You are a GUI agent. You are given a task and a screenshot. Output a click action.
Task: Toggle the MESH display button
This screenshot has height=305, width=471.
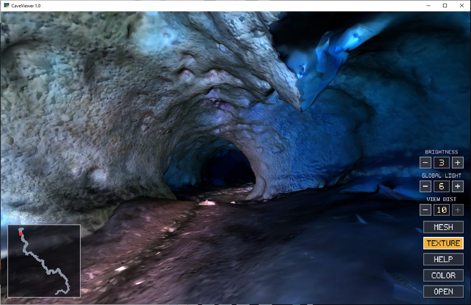(x=443, y=227)
